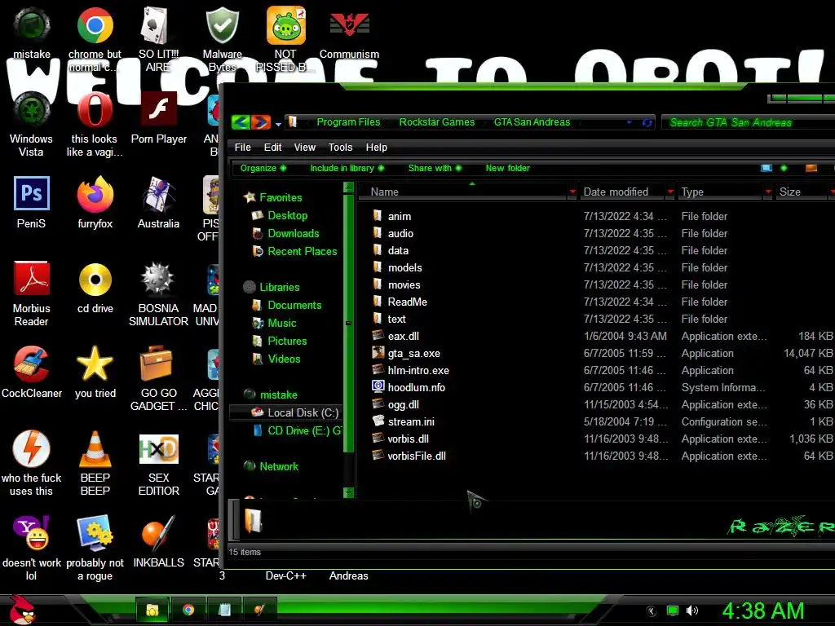
Task: Click the New folder button
Action: point(507,168)
